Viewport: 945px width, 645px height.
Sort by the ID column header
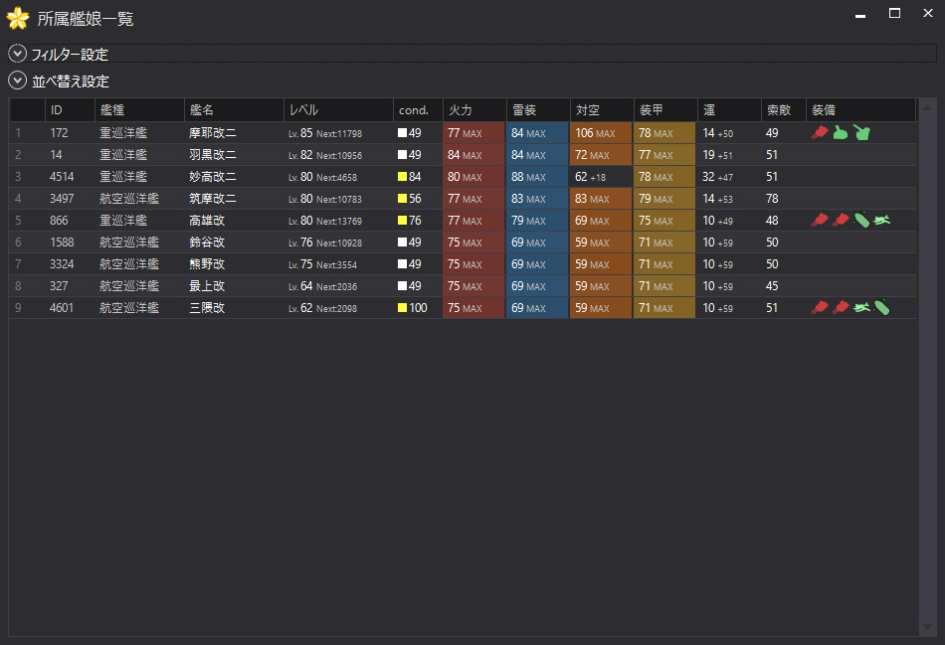[70, 109]
